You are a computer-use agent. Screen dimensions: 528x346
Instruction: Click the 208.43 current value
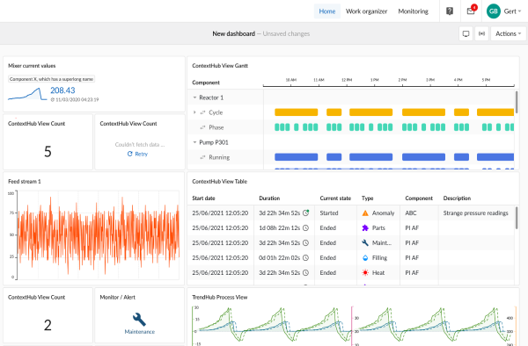(62, 90)
